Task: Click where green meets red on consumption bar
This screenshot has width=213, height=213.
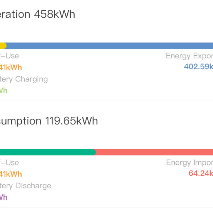Action: pos(95,152)
